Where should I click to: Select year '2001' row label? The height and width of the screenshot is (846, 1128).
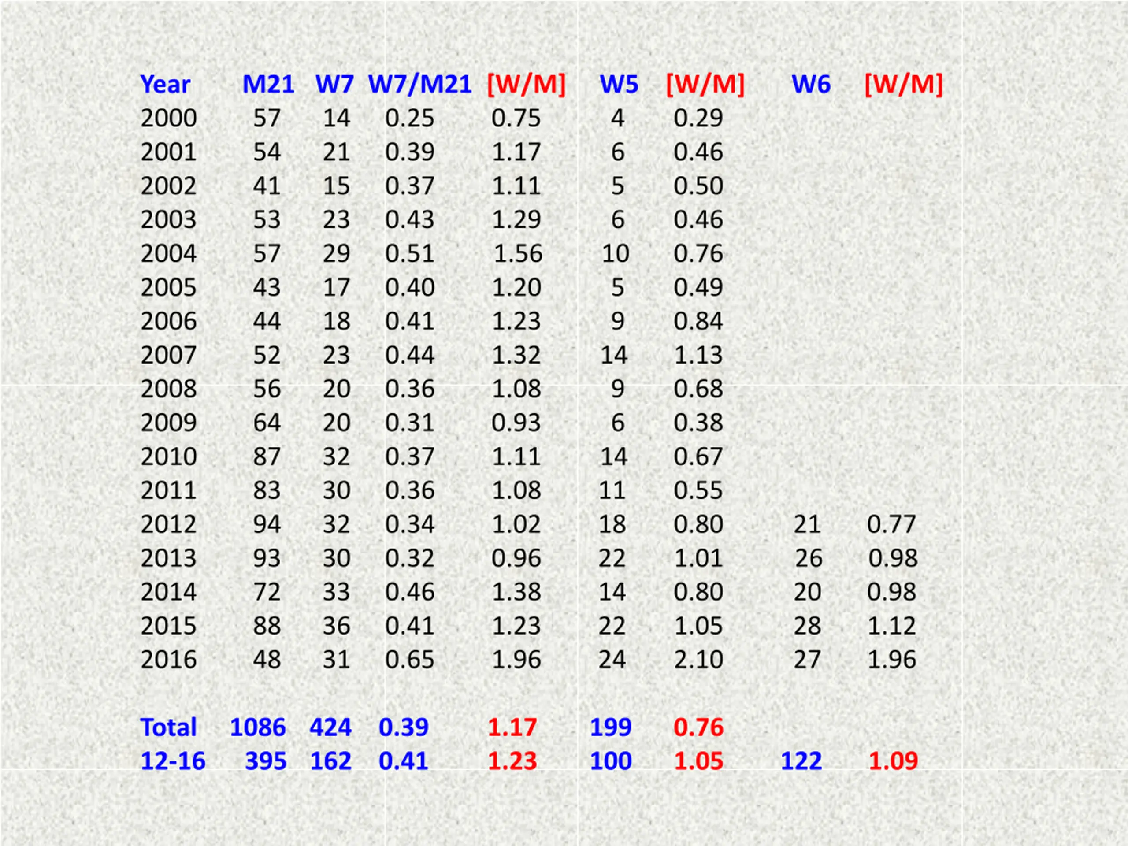point(169,152)
